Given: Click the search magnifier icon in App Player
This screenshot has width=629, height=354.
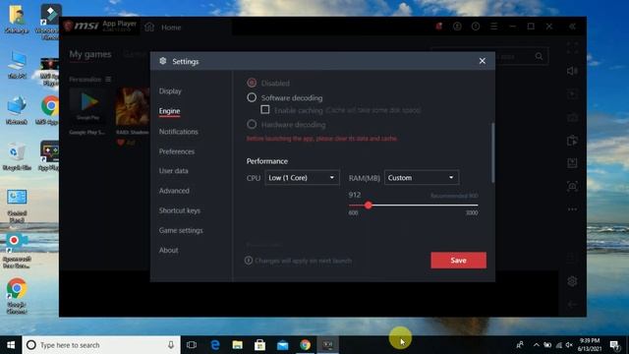Looking at the screenshot, I should pos(539,57).
